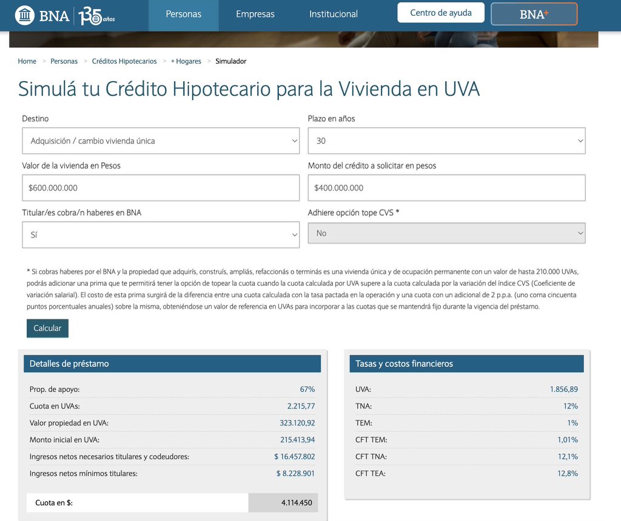
Task: Click Monto inicial en UVA value 215.413,94
Action: 298,440
